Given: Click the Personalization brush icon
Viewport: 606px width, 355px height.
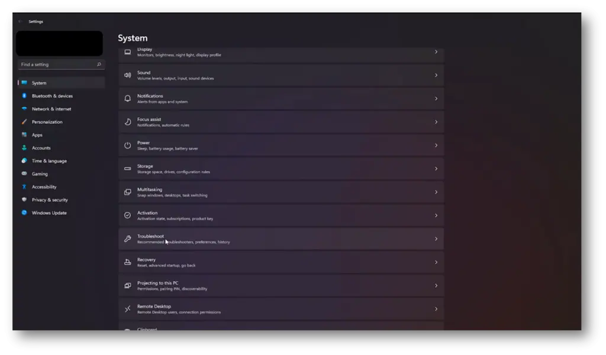Looking at the screenshot, I should pyautogui.click(x=24, y=122).
